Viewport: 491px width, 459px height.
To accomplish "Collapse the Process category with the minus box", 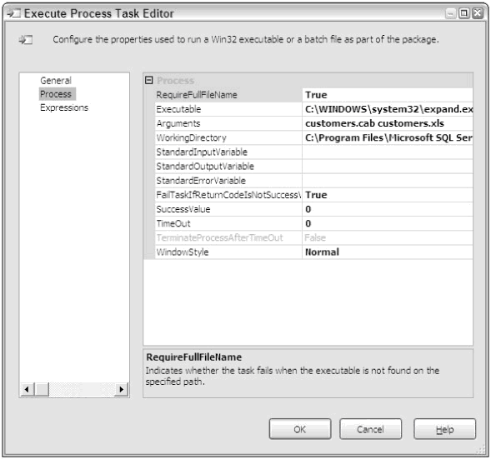I will tap(148, 81).
